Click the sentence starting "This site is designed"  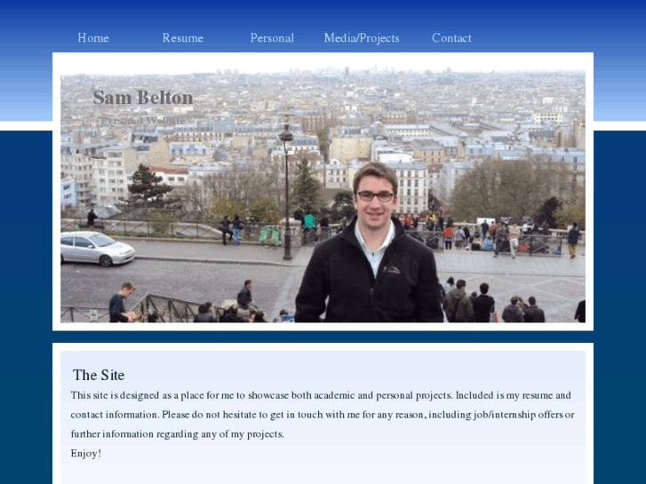click(x=261, y=395)
